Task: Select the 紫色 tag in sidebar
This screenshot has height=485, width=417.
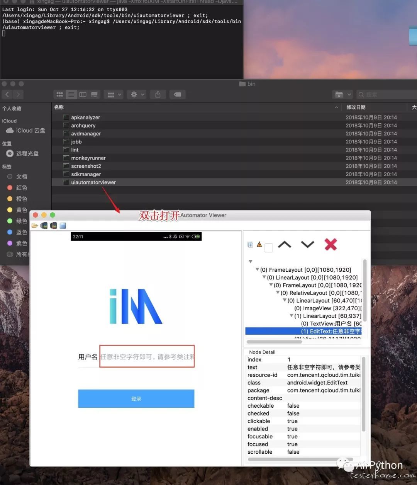Action: point(17,243)
